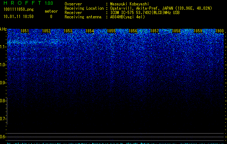Click the HROFFT program title
This screenshot has width=227, height=144.
[22, 3]
